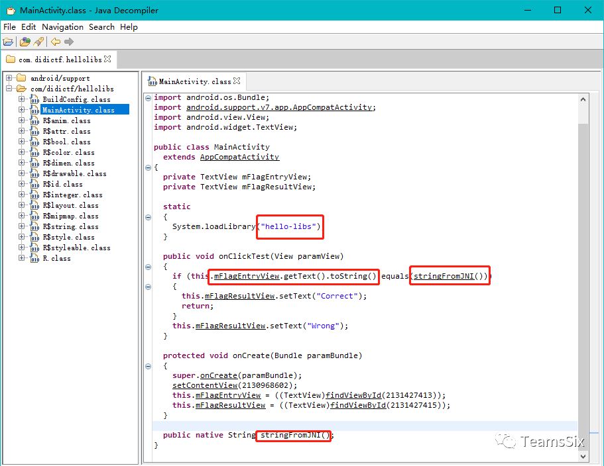This screenshot has height=466, width=604.
Task: Click the "Wrong" string literal
Action: 323,326
